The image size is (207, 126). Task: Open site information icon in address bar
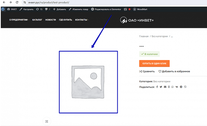click(x=25, y=2)
